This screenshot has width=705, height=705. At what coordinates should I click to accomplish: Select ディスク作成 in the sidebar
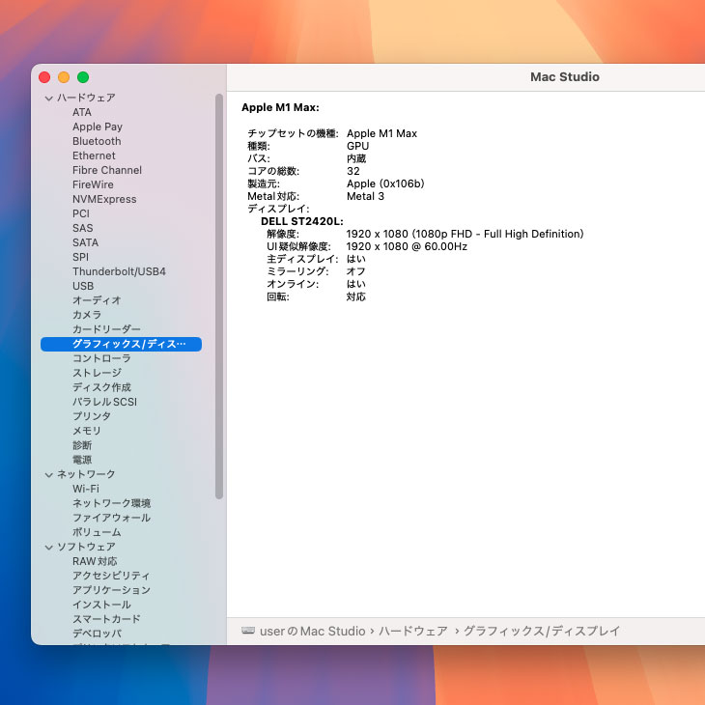(x=101, y=387)
